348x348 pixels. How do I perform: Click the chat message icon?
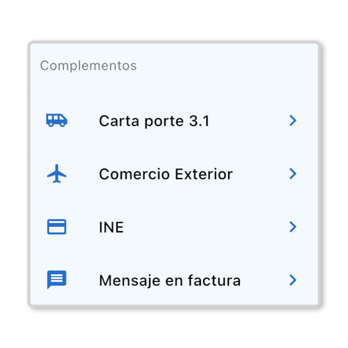[x=57, y=279]
